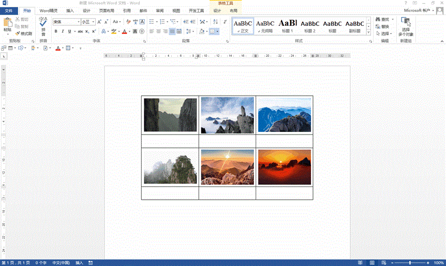This screenshot has height=266, width=446.
Task: Toggle italic formatting
Action: [63, 32]
